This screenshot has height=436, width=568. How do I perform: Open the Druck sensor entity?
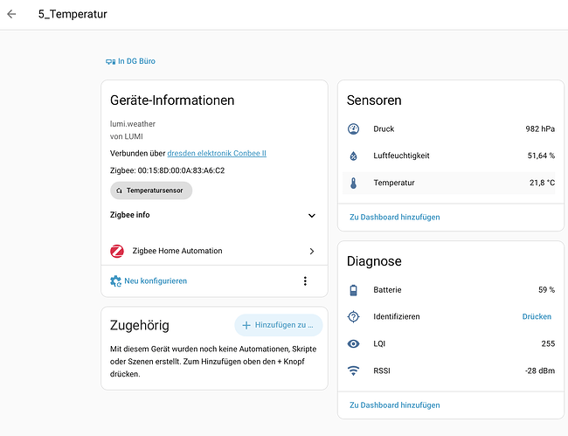pos(451,129)
